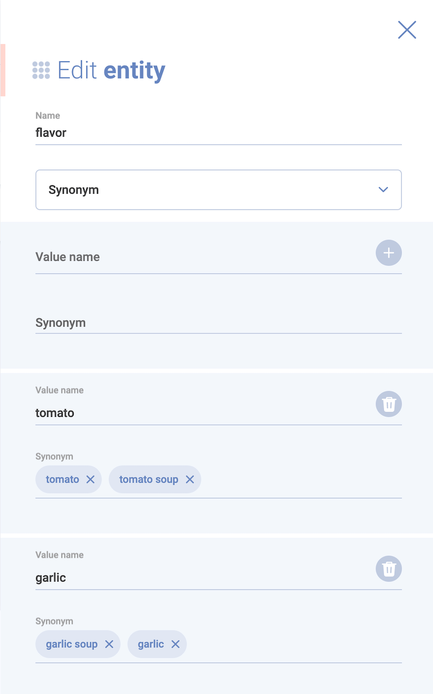Click the empty Synonym input field

click(218, 323)
